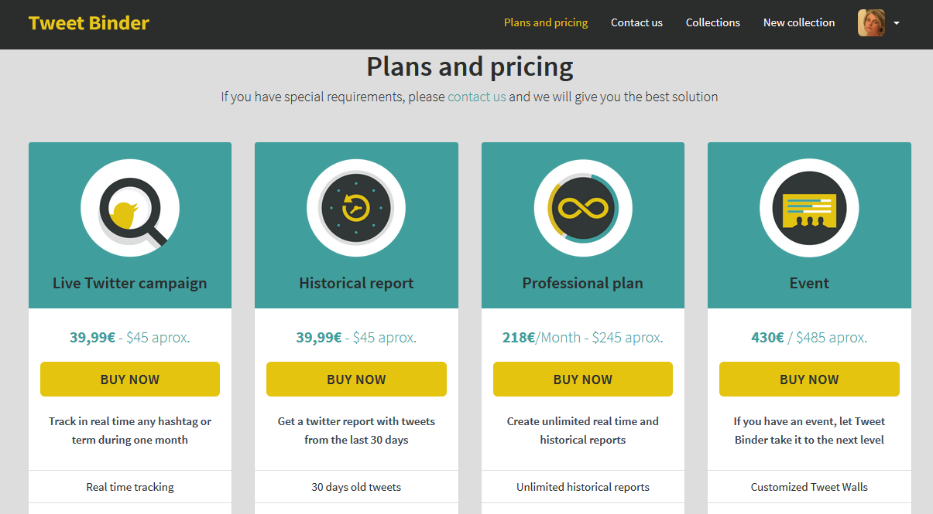Click the clock icon for Historical report
933x514 pixels.
click(x=356, y=209)
